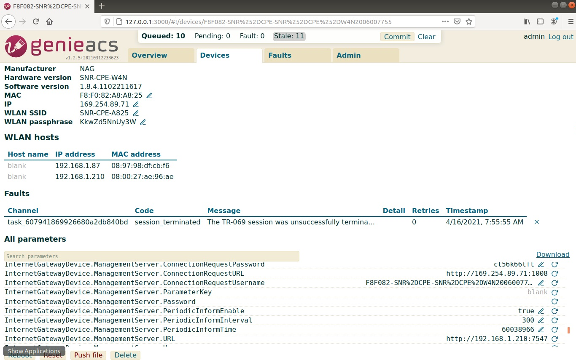Click the ConnectionRequestURL value text
Viewport: 576px width, 360px height.
click(x=497, y=274)
